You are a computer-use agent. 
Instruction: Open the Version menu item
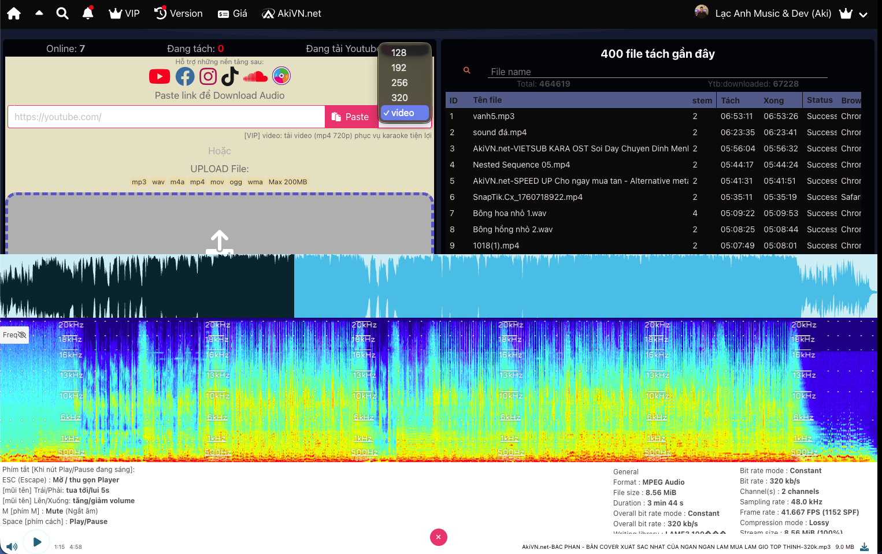178,13
